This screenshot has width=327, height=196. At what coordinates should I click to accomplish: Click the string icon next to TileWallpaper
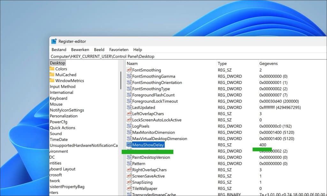tap(129, 188)
